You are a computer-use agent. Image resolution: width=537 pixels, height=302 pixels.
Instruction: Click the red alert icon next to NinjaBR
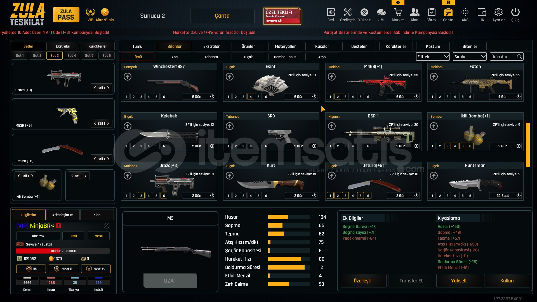(58, 226)
